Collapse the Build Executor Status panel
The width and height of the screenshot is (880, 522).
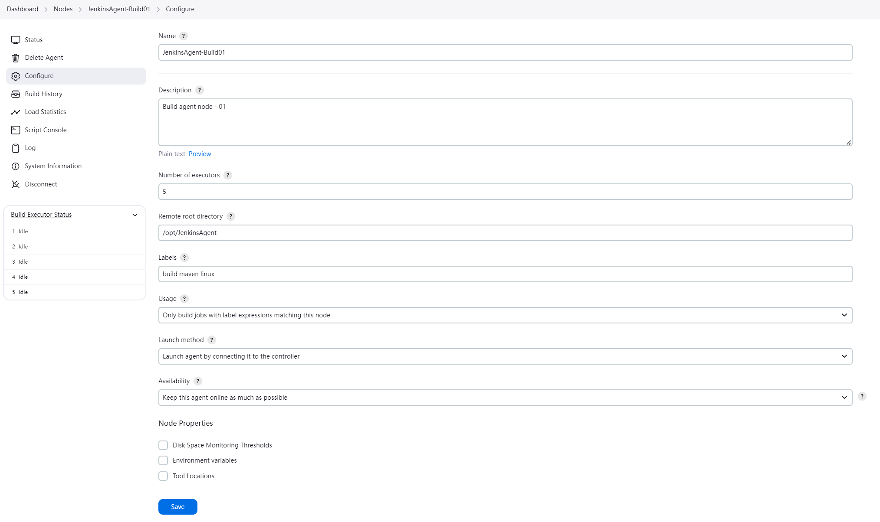pyautogui.click(x=135, y=215)
